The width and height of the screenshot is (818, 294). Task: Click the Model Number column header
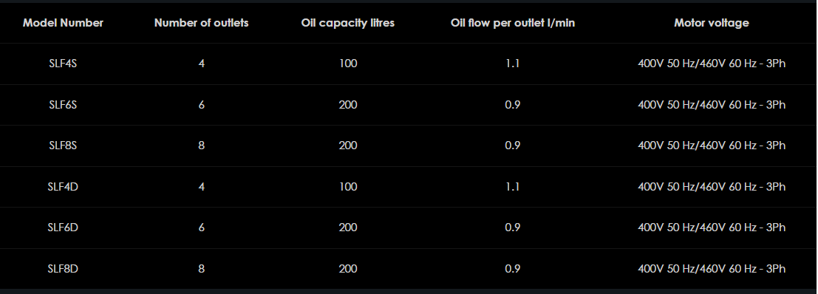coord(63,23)
